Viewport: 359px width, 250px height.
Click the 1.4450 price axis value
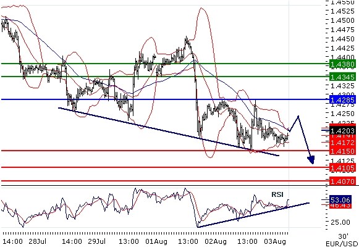point(343,39)
